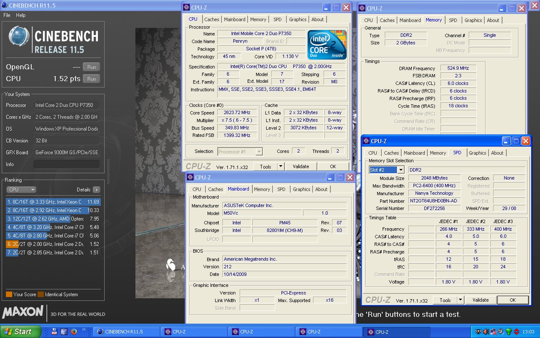The width and height of the screenshot is (540, 338).
Task: Click the CINEBENCH title bar icon
Action: [5, 5]
